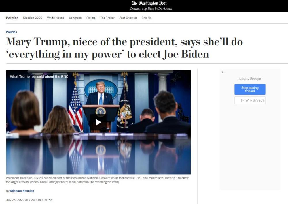Viewport: 288px width, 204px height.
Task: Click the Mary Trump article headline
Action: (124, 48)
